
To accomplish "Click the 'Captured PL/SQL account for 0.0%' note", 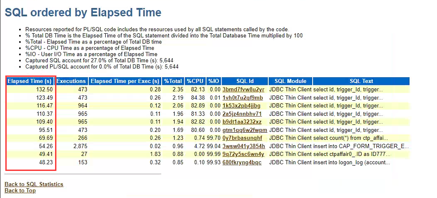I will (102, 67).
